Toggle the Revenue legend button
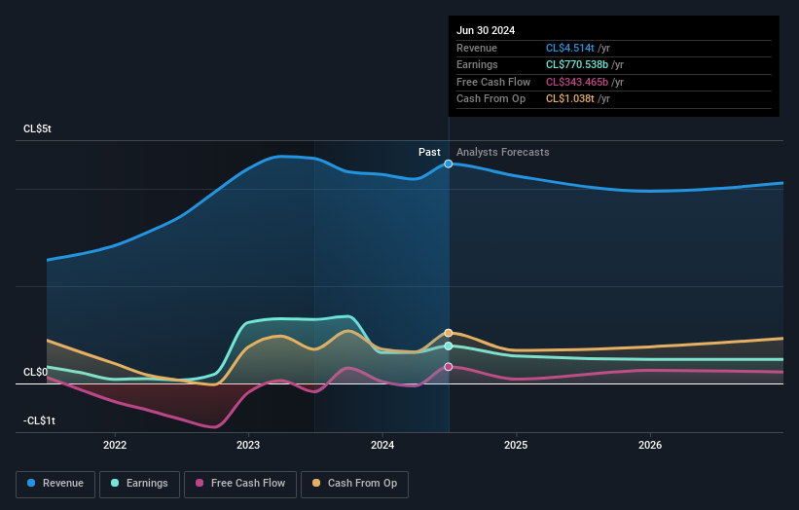799x510 pixels. [x=55, y=484]
